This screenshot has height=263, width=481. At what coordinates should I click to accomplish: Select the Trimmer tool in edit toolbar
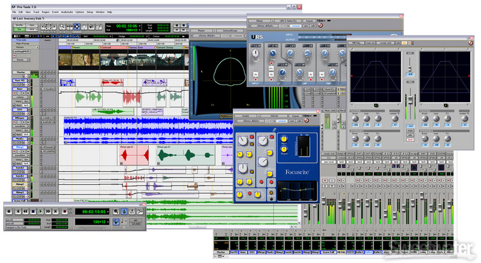[x=70, y=26]
